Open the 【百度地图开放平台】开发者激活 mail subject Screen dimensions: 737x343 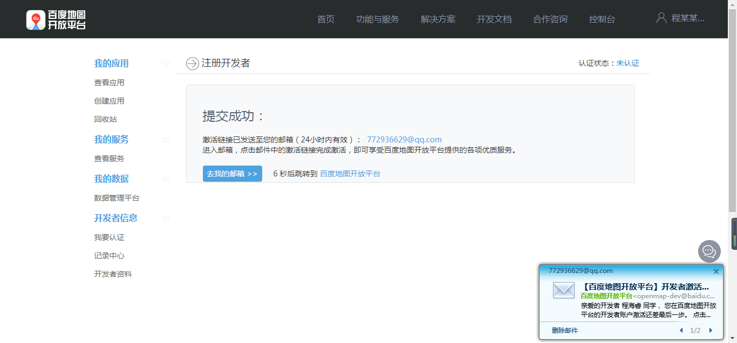pos(646,286)
